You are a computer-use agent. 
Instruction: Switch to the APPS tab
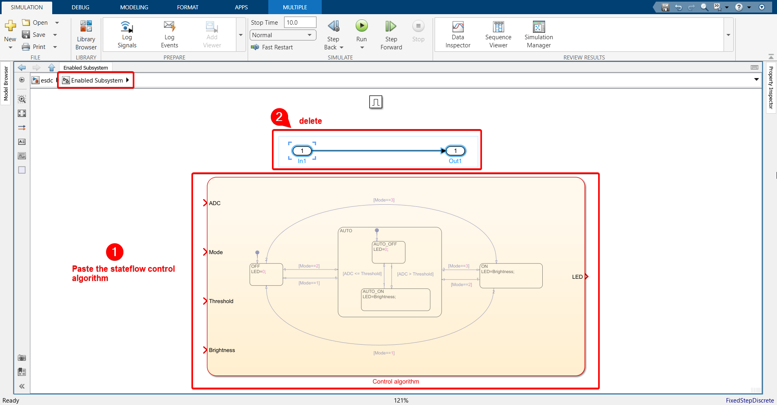241,7
